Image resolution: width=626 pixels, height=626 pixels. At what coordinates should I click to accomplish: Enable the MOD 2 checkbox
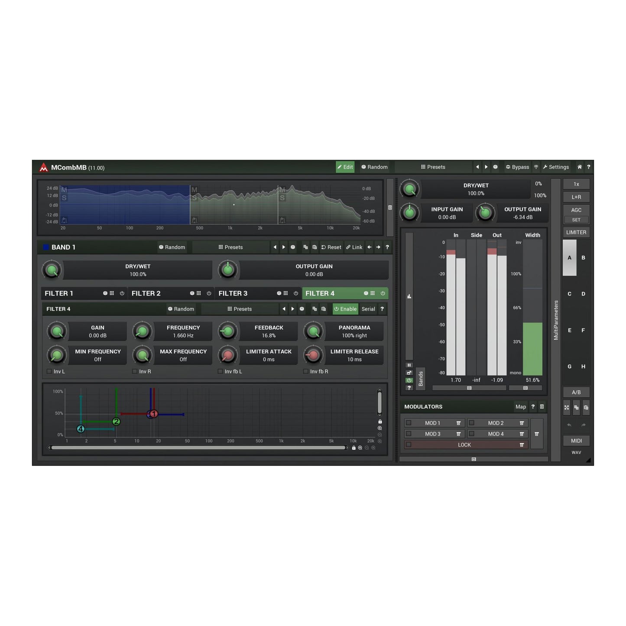472,423
